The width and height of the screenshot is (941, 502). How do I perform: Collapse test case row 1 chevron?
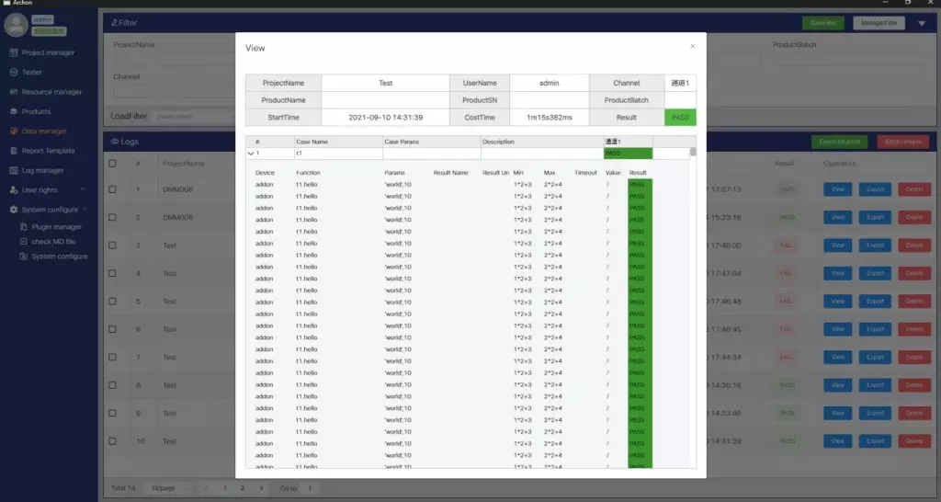(251, 154)
